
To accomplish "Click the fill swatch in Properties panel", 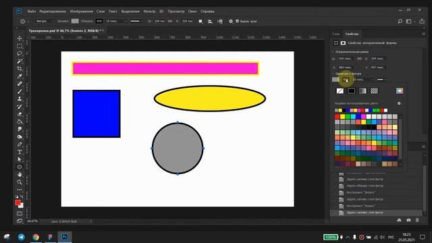I will click(335, 80).
